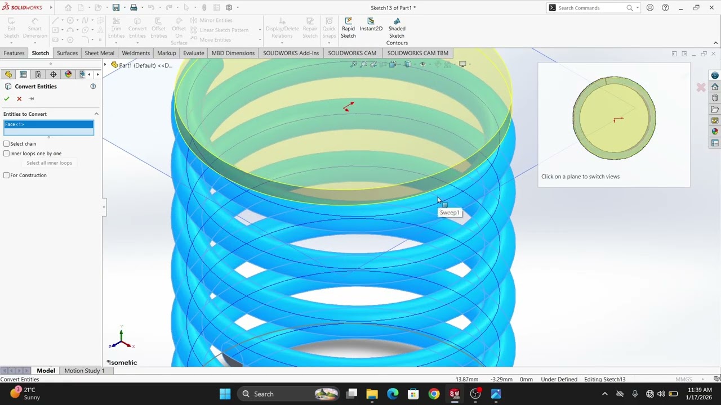Open the DisplayManager color ball tab

click(68, 74)
